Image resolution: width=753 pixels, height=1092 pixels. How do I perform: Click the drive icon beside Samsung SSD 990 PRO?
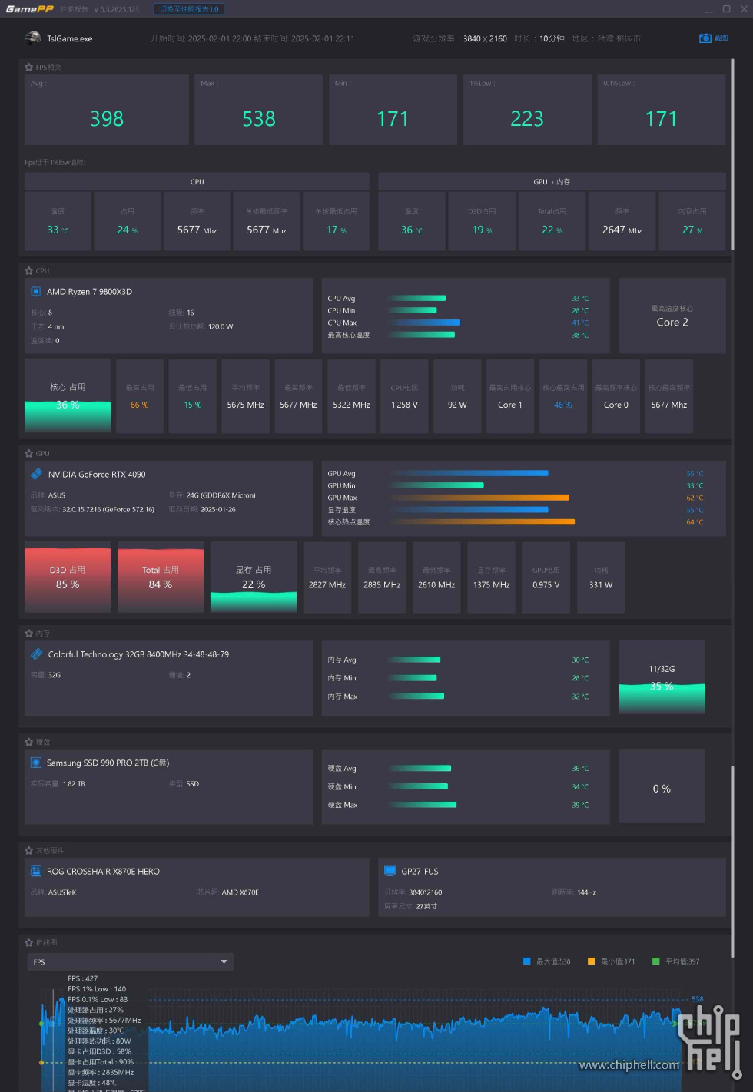click(x=36, y=763)
